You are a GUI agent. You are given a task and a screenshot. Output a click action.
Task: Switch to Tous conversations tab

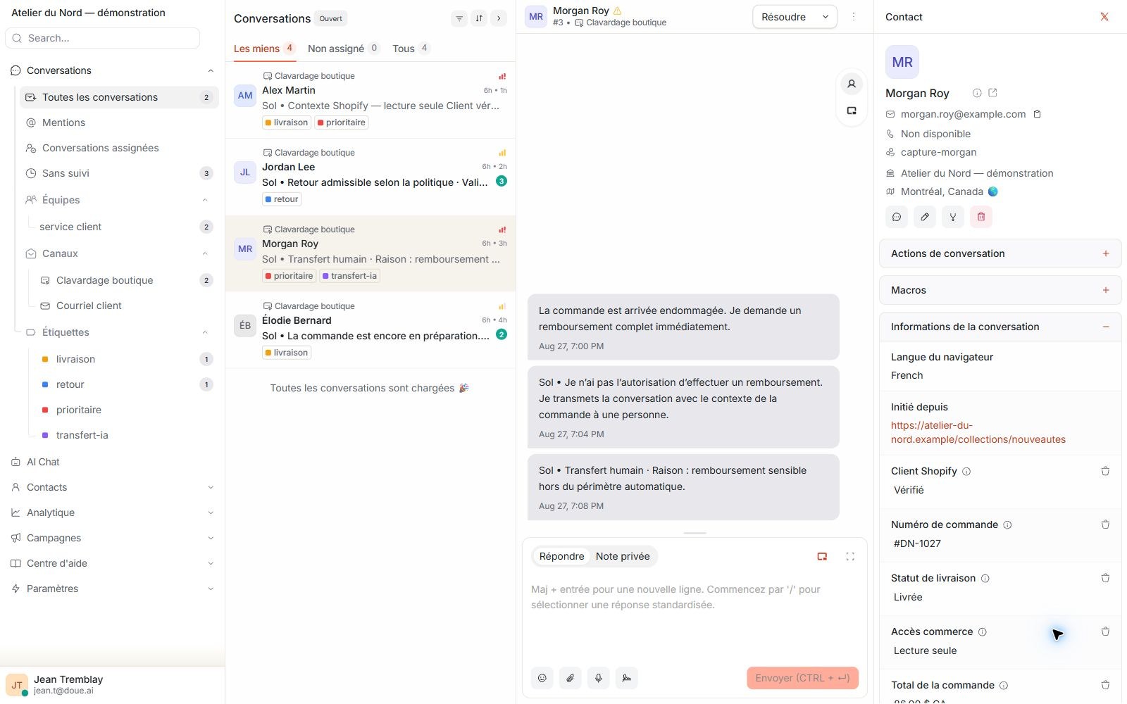coord(411,49)
